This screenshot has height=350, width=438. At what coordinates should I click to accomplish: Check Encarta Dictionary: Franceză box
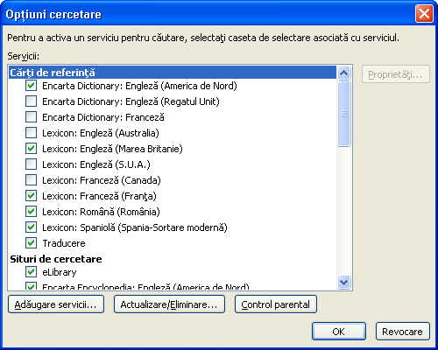point(31,117)
